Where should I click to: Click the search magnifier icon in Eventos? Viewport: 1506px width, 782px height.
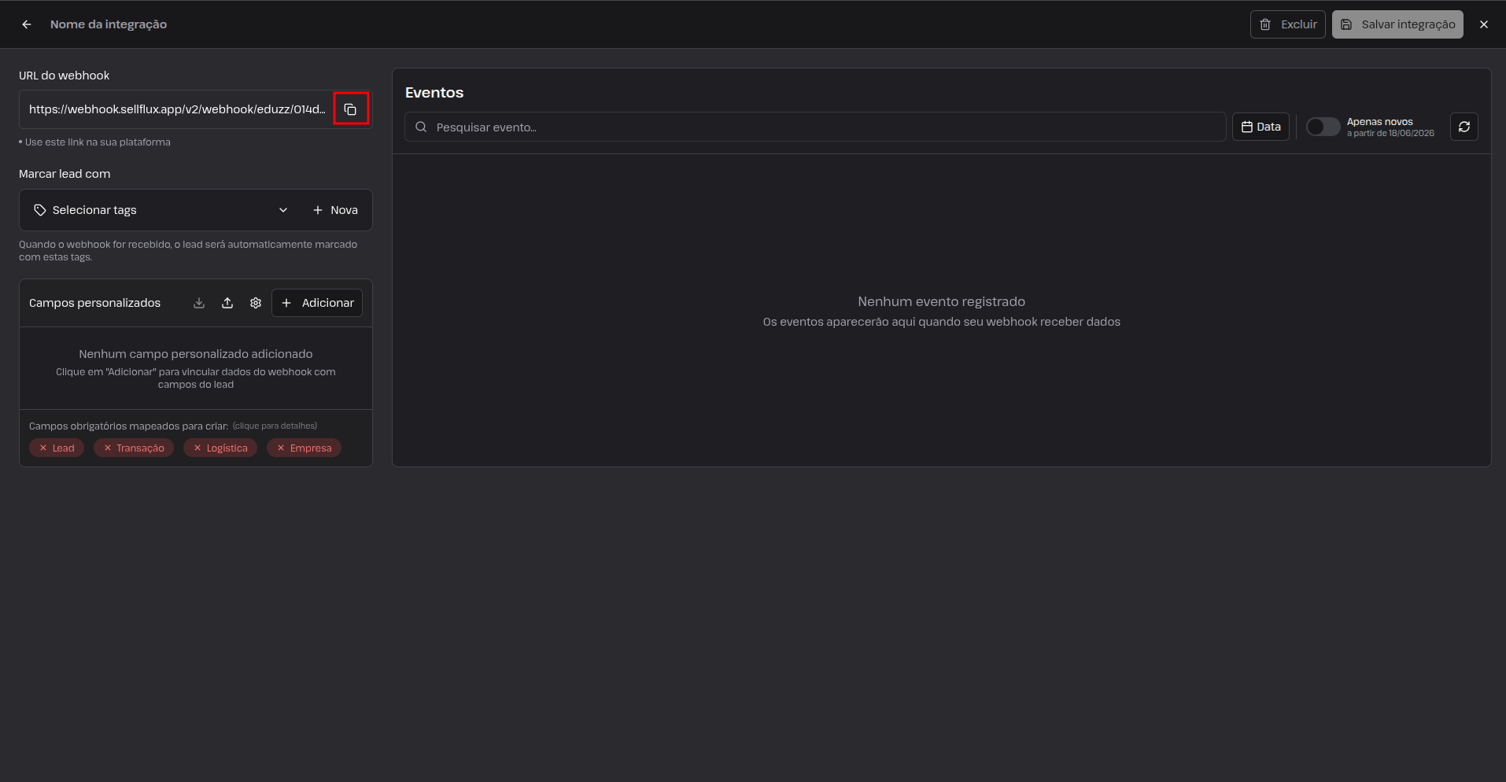coord(421,127)
